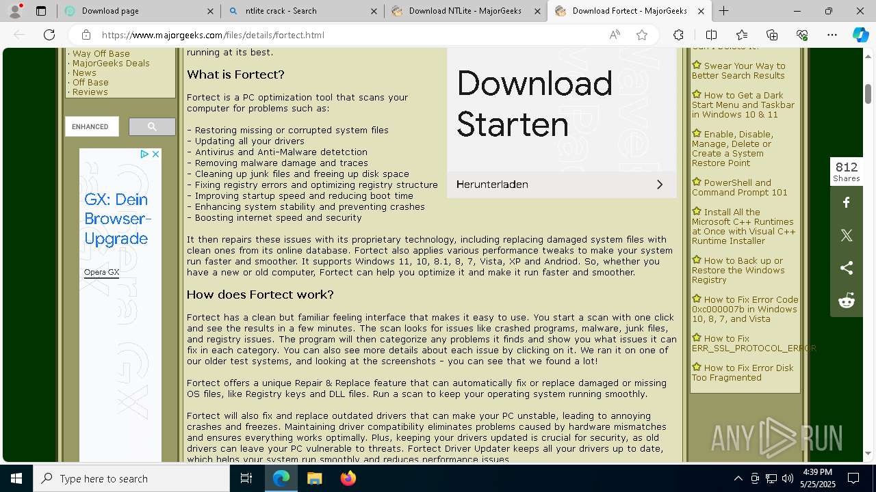
Task: Click the Opera GX ad link
Action: click(101, 272)
